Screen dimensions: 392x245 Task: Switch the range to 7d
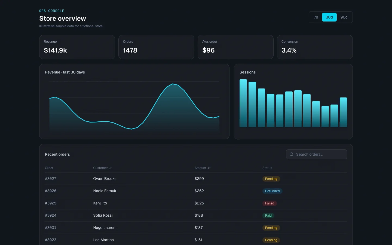[316, 17]
